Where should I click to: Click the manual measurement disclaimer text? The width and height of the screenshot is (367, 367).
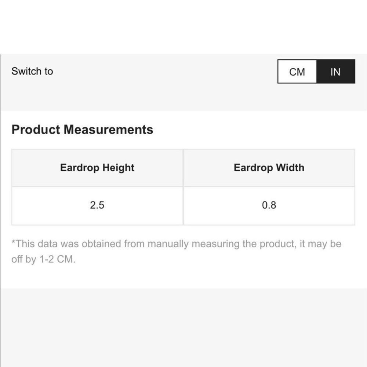point(177,251)
